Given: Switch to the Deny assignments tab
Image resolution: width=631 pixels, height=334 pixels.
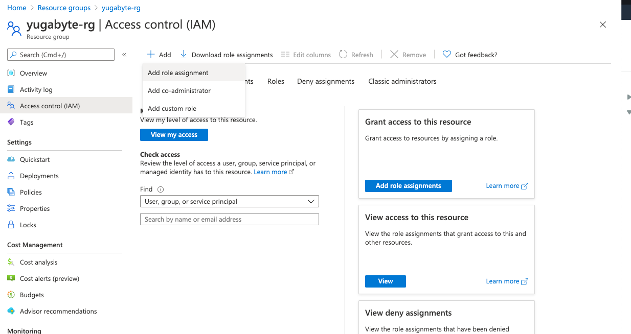Looking at the screenshot, I should [325, 81].
